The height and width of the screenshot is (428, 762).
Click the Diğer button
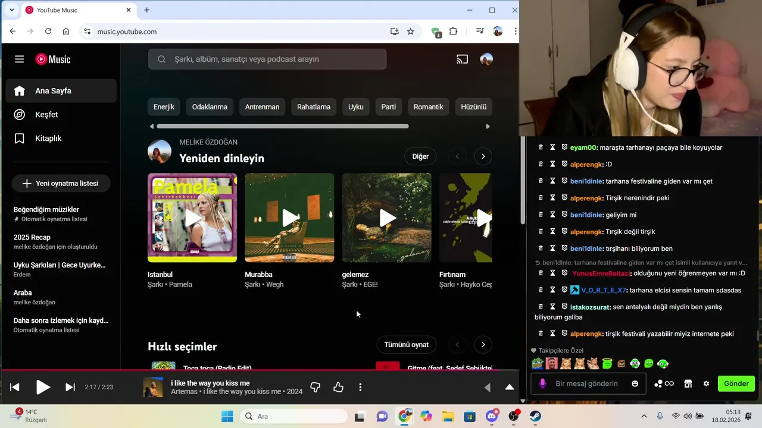[420, 156]
